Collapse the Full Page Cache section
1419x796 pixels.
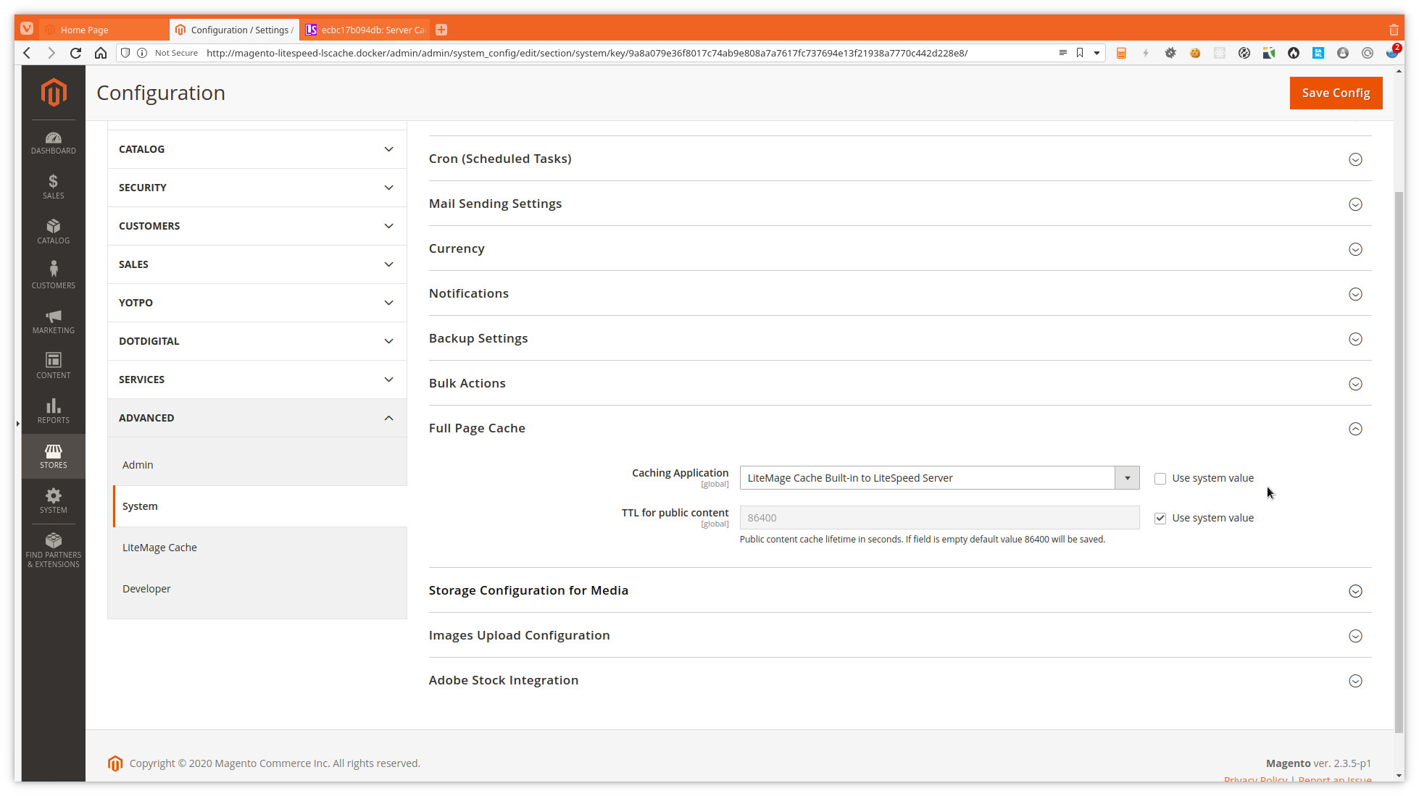1354,428
